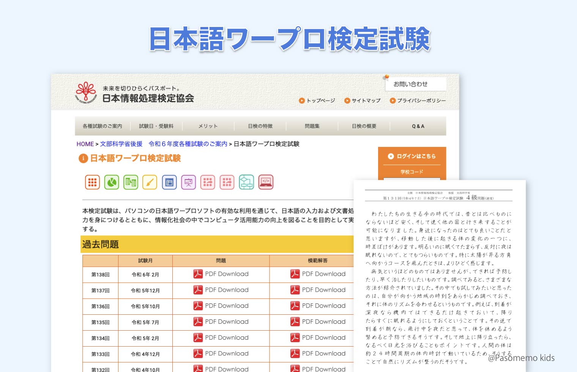Download 第134回 問題 PDF link
Image resolution: width=577 pixels, height=372 pixels.
coord(227,338)
